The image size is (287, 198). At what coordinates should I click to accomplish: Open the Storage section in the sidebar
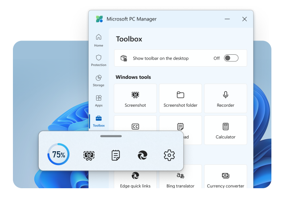point(98,81)
